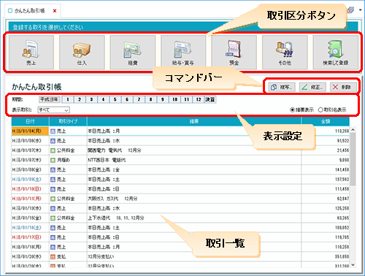Screen dimensions: 365x276
Task: Select the highlighted 01/04(月) date cell
Action: click(x=30, y=131)
